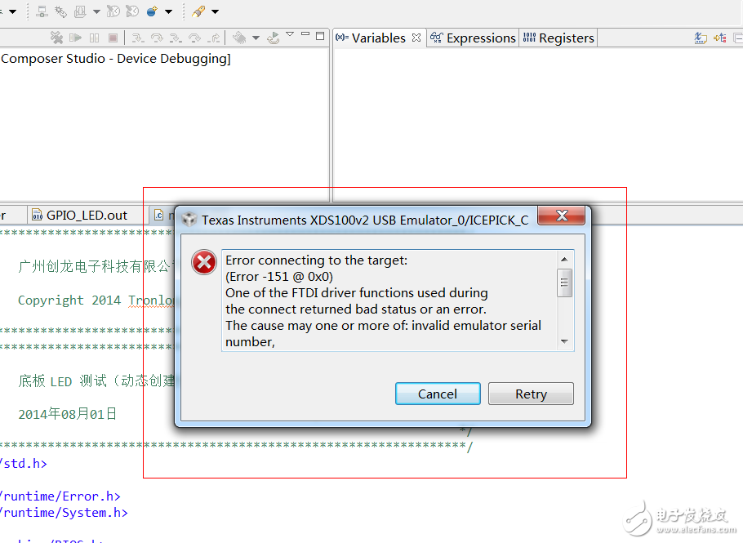Screen dimensions: 743x543
Task: Click the 'Error connecting to the target:' text
Action: [x=317, y=260]
